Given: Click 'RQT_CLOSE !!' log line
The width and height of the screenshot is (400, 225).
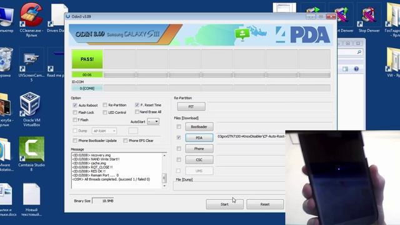Looking at the screenshot, I should pyautogui.click(x=92, y=167).
